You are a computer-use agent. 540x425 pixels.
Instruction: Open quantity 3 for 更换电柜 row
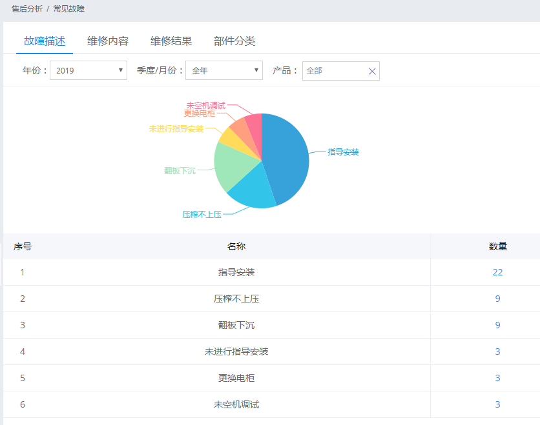(497, 378)
